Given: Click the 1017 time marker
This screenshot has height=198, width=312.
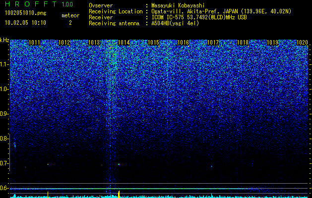Looking at the screenshot, I should click(213, 43).
